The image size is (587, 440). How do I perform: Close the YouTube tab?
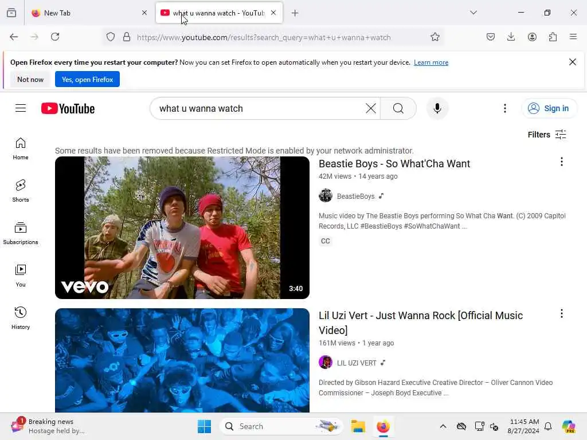click(273, 13)
